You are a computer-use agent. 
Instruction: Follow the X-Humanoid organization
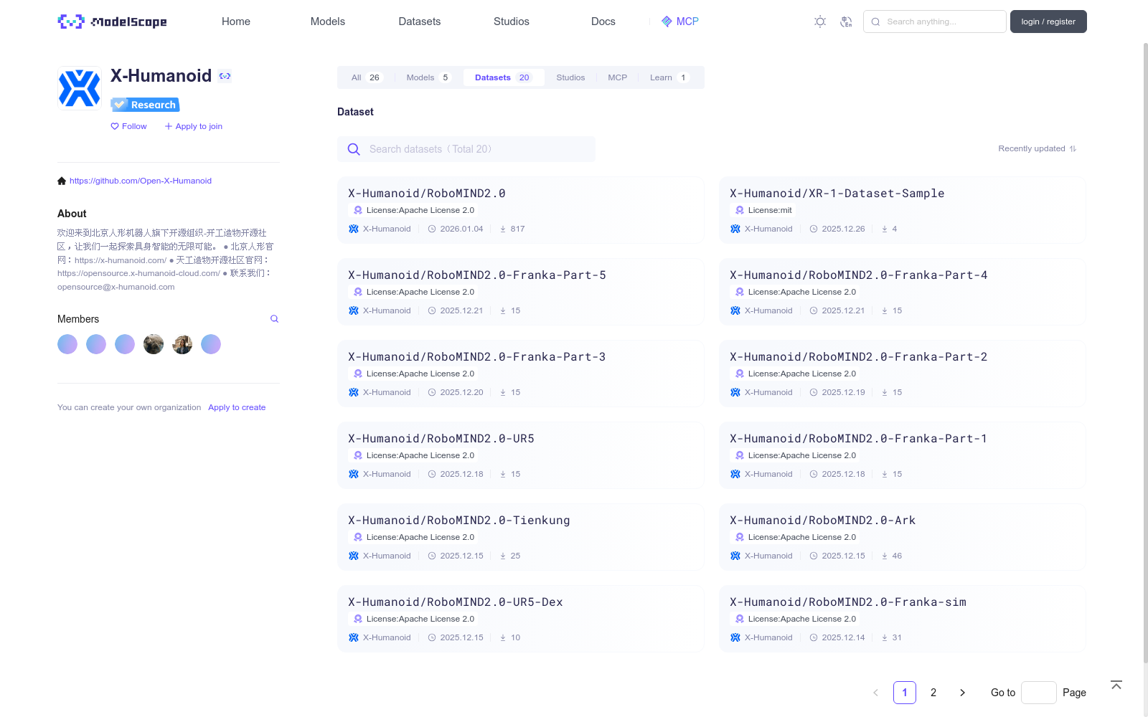pyautogui.click(x=128, y=126)
